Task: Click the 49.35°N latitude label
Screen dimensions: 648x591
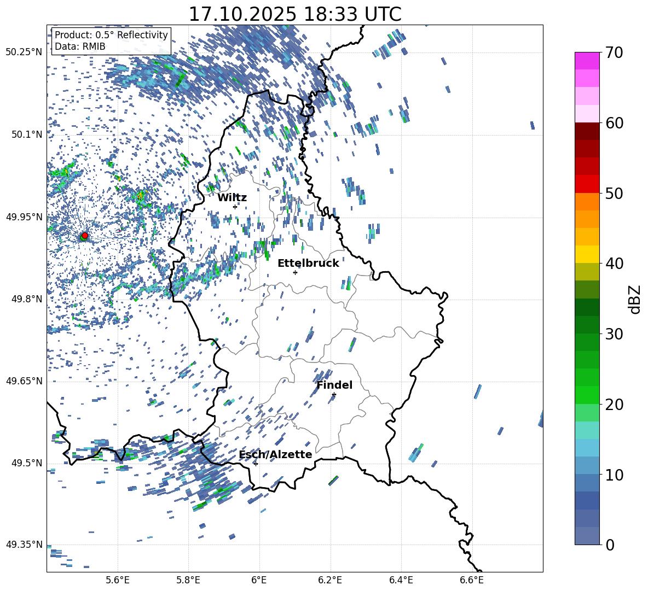Action: (x=24, y=545)
